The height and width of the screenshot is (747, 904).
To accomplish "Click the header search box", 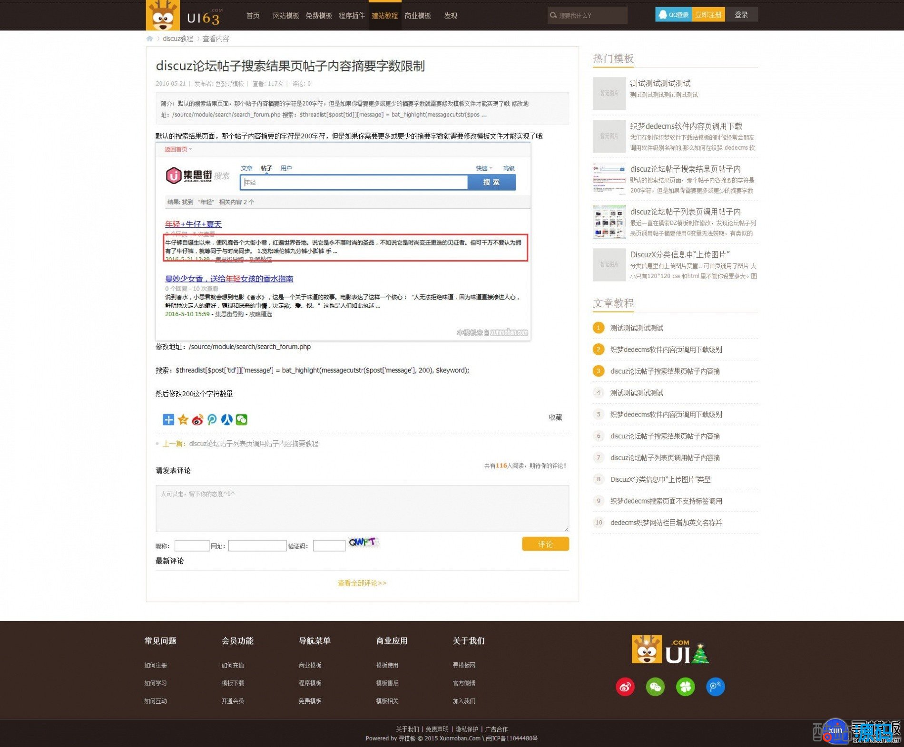I will [590, 15].
